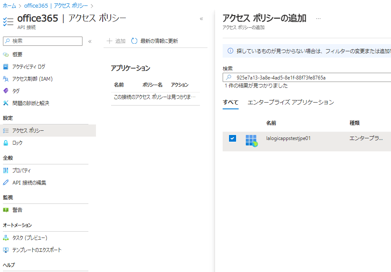Focus the left sidebar 検索 box
Screen dimensions: 391x272
(43, 41)
